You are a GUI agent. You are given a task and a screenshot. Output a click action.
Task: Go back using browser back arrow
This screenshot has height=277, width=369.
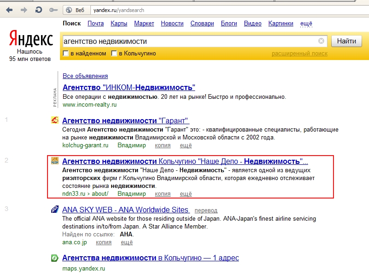pyautogui.click(x=9, y=10)
